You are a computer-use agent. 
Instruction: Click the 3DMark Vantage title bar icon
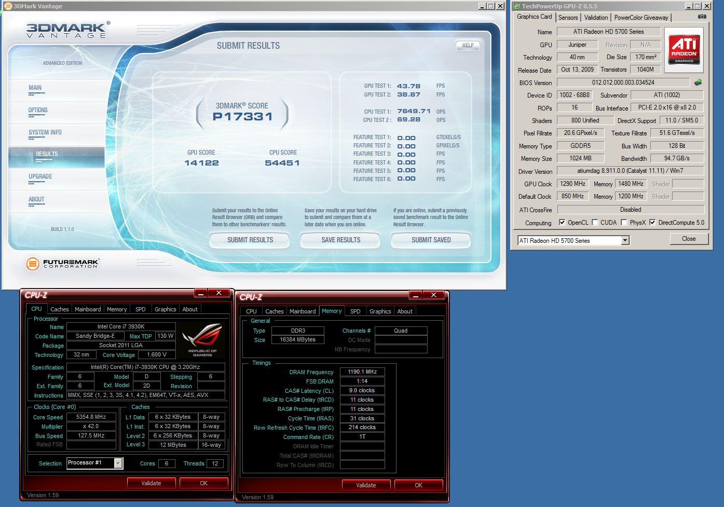point(8,6)
